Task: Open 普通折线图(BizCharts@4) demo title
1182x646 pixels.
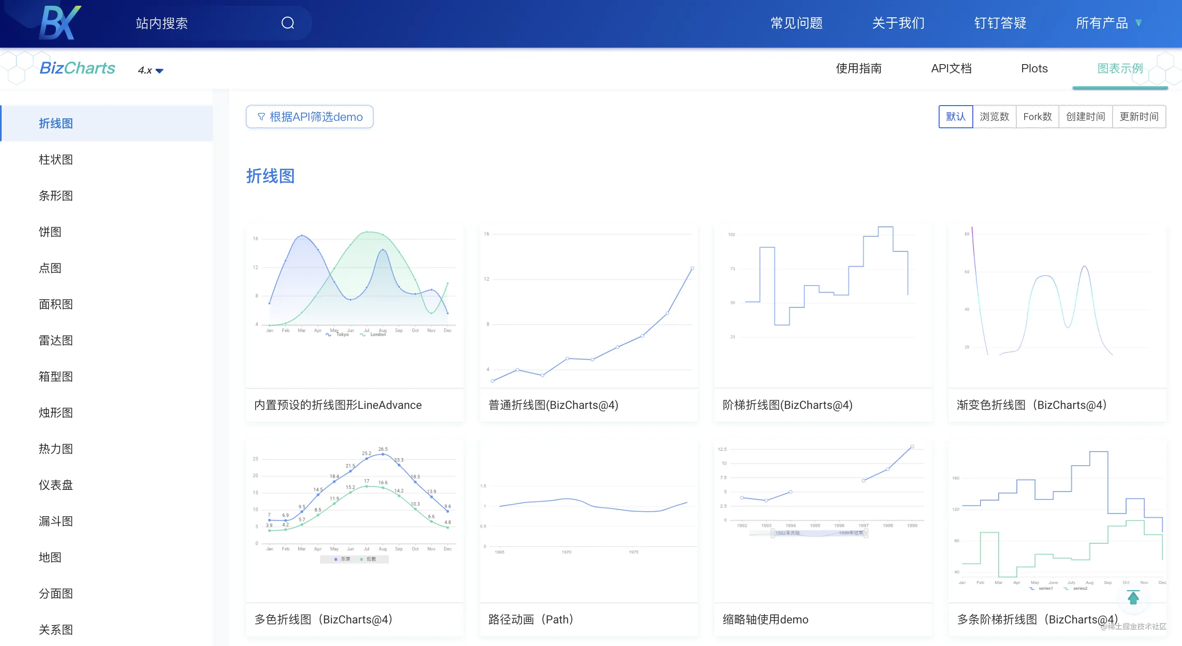Action: pyautogui.click(x=553, y=405)
